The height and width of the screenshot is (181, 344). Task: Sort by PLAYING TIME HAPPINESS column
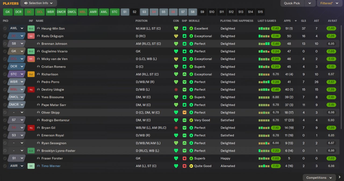tap(237, 21)
